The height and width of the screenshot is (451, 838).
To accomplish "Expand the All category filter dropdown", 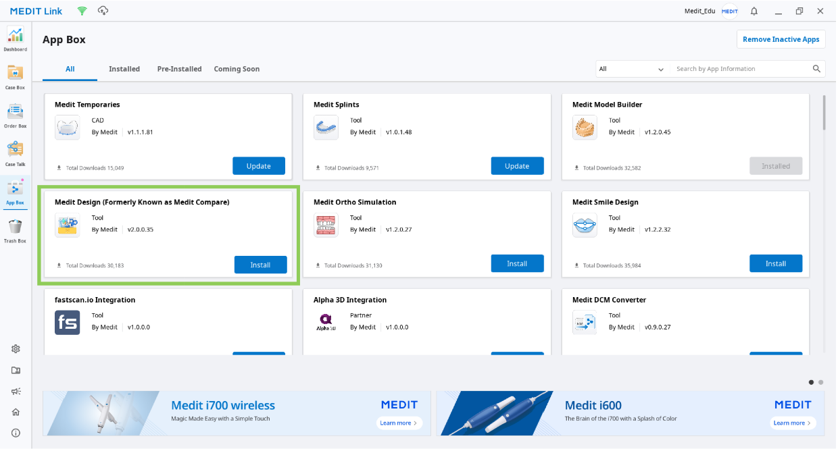I will tap(631, 69).
